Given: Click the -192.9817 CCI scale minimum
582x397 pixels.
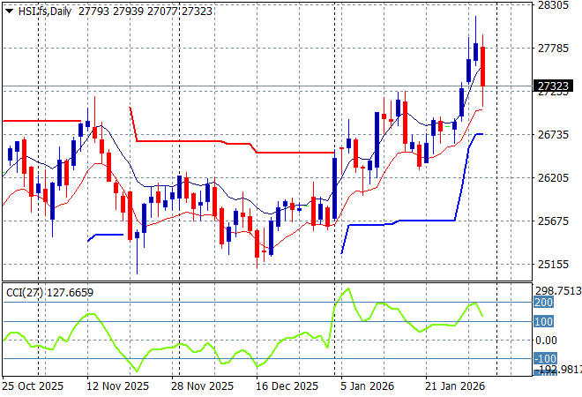Looking at the screenshot, I should 558,369.
